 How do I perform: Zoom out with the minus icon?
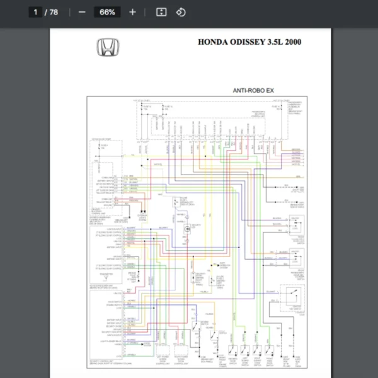click(x=82, y=12)
